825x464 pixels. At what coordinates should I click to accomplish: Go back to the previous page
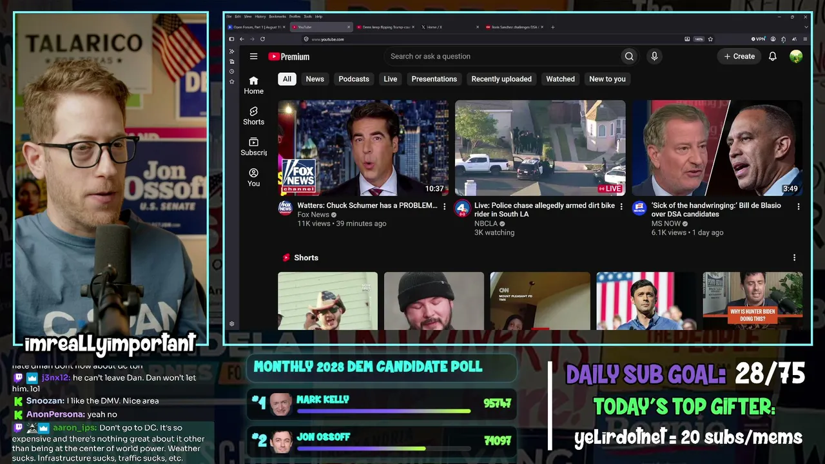[x=242, y=39]
